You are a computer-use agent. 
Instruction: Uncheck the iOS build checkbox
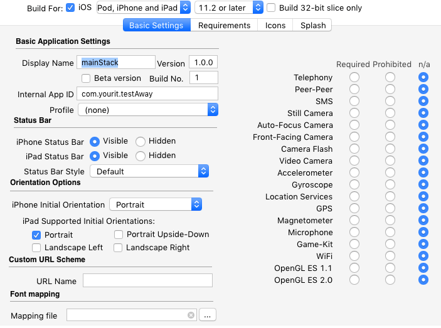pos(70,8)
